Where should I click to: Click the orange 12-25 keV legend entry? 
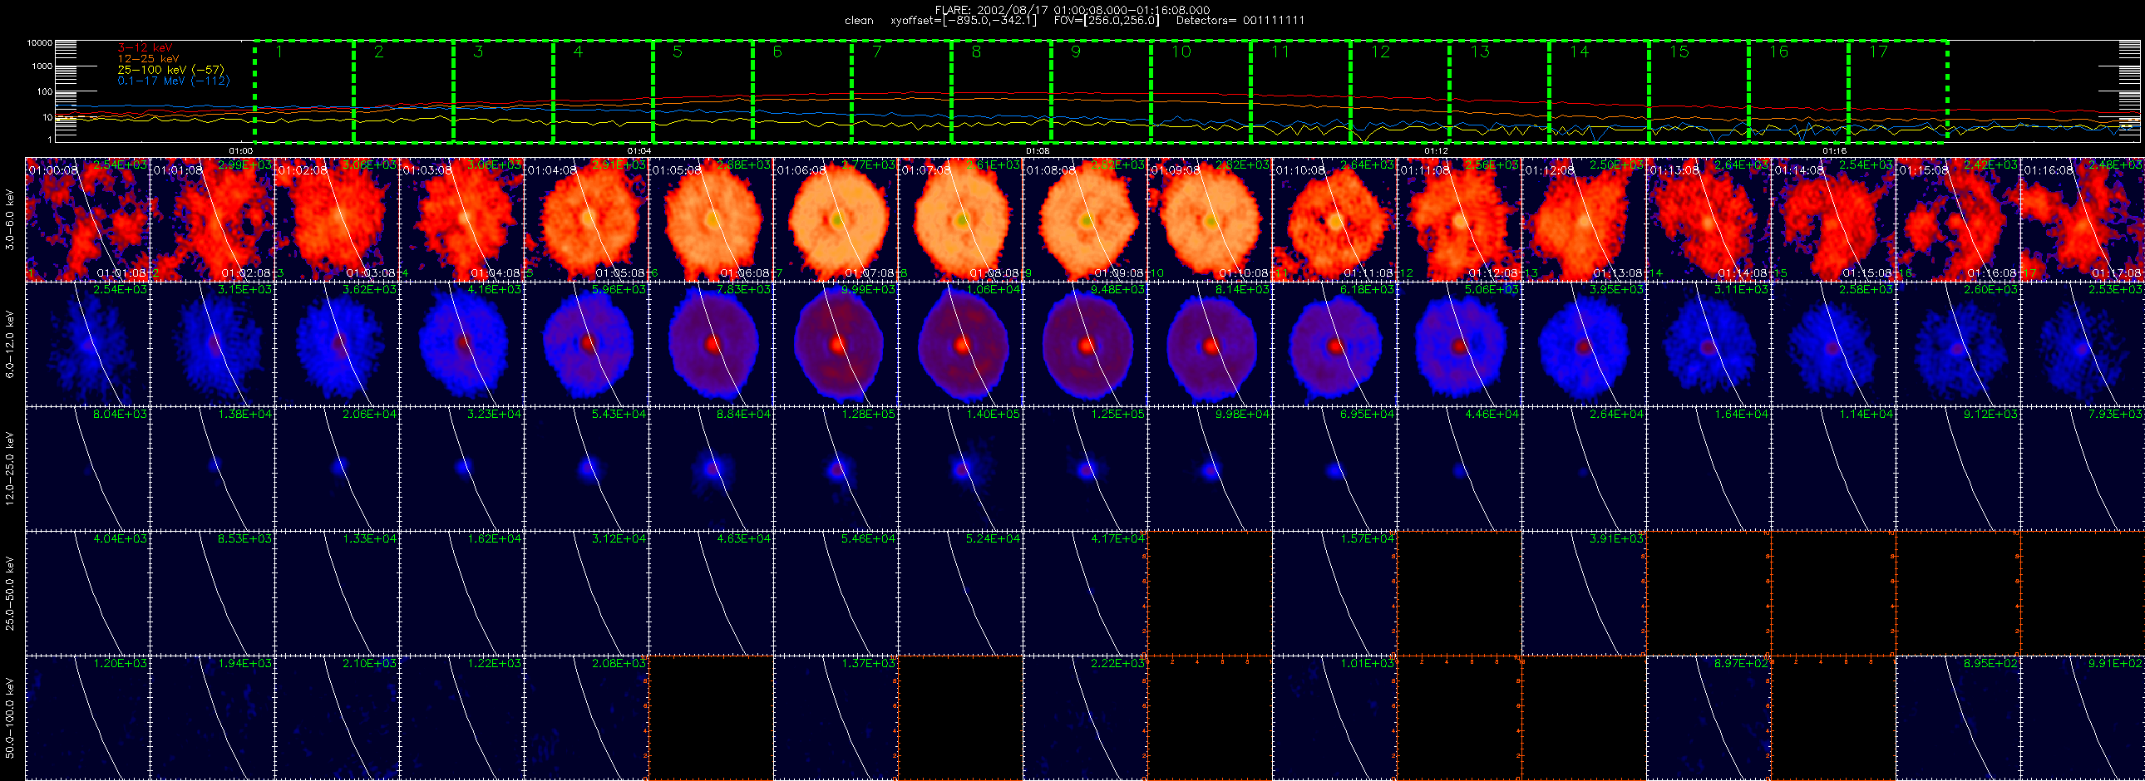(148, 59)
